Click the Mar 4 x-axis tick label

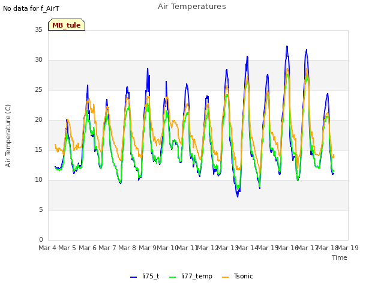(47, 248)
